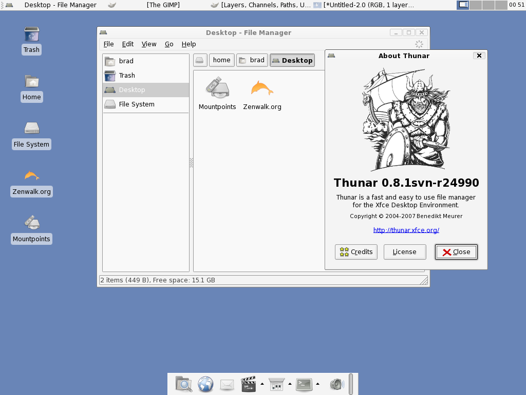The width and height of the screenshot is (526, 395).
Task: Close the About Thunar dialog via Close button
Action: pyautogui.click(x=456, y=252)
